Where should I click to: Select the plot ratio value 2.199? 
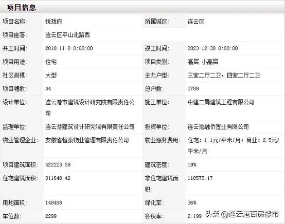click(194, 216)
